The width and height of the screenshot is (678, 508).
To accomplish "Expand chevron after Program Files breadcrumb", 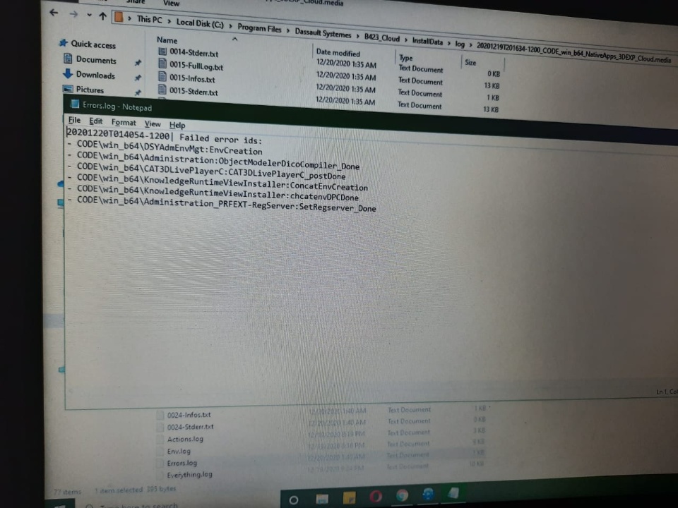I will 288,30.
